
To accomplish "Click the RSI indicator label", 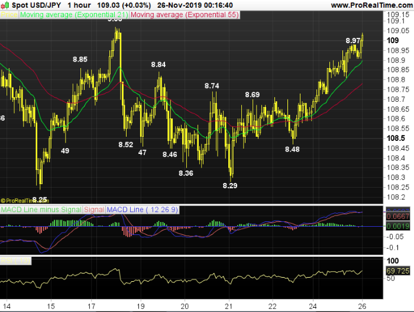I will [x=15, y=260].
